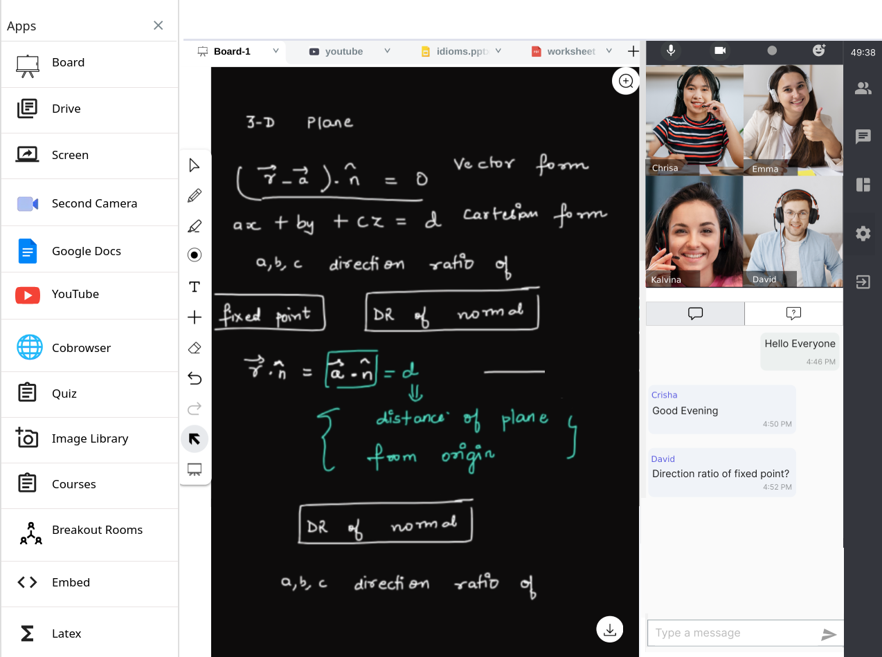Open Breakout Rooms from Apps

click(x=97, y=530)
